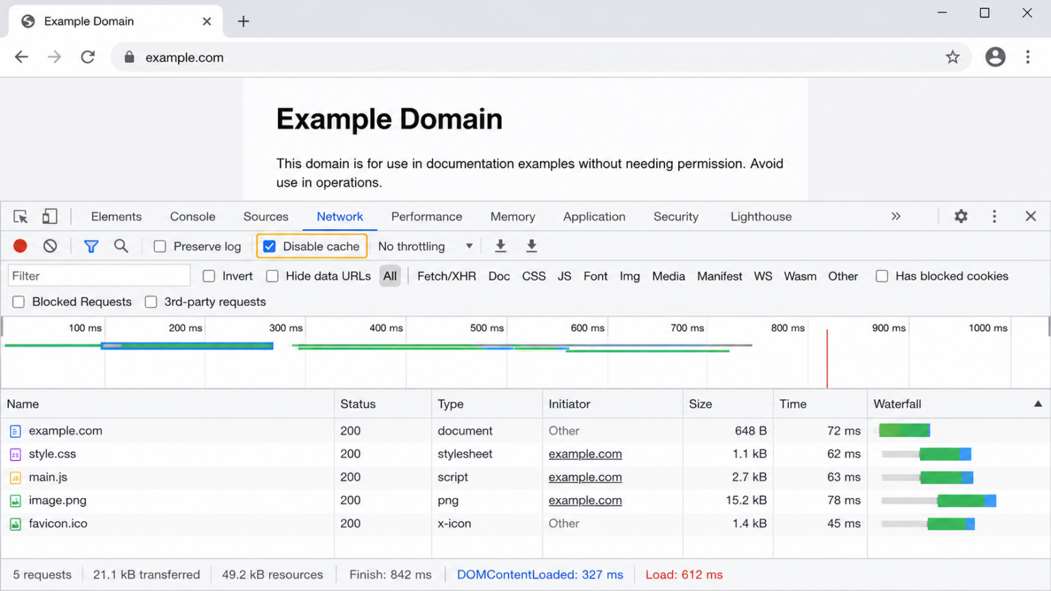Switch to the Performance tab

pos(426,217)
